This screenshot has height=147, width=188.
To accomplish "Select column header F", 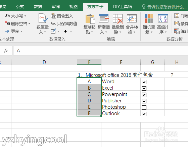I will coord(121,62).
